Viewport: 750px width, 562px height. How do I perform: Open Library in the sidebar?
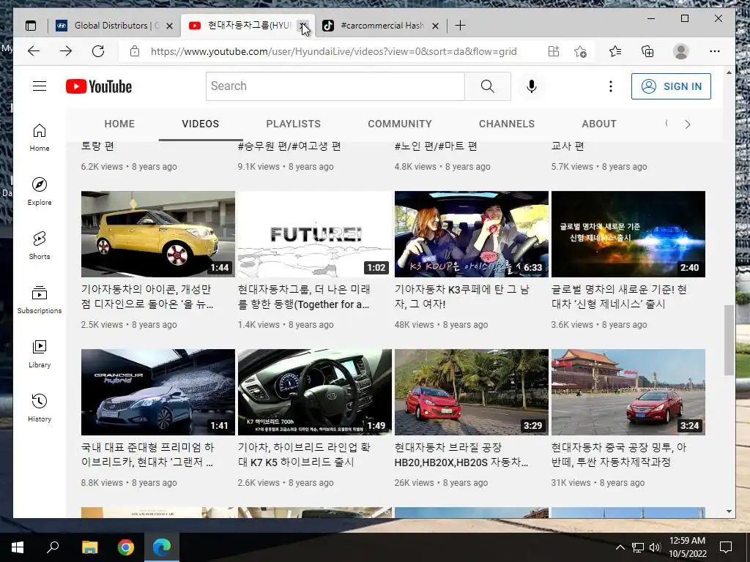[40, 353]
